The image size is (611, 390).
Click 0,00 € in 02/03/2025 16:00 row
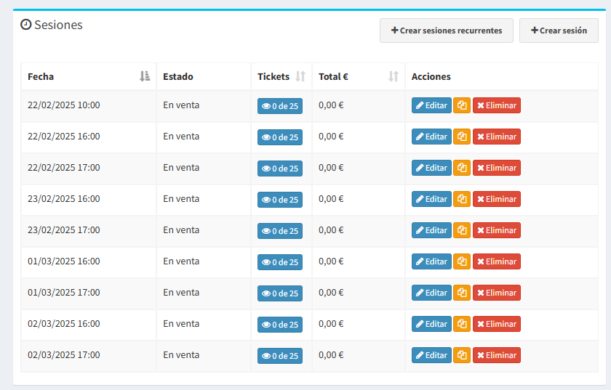click(x=331, y=324)
